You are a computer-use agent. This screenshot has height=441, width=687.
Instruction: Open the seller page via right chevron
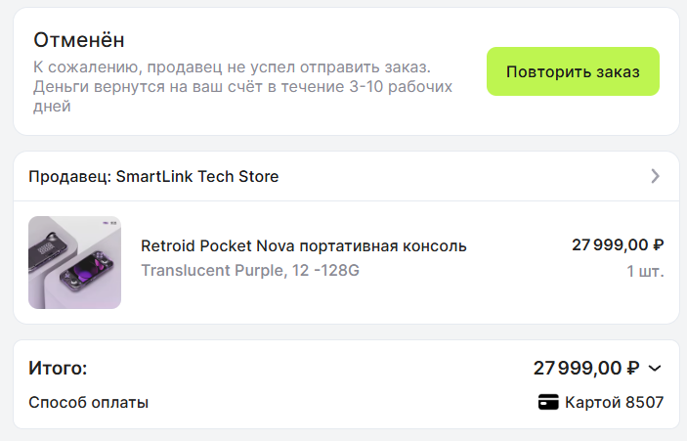[655, 176]
